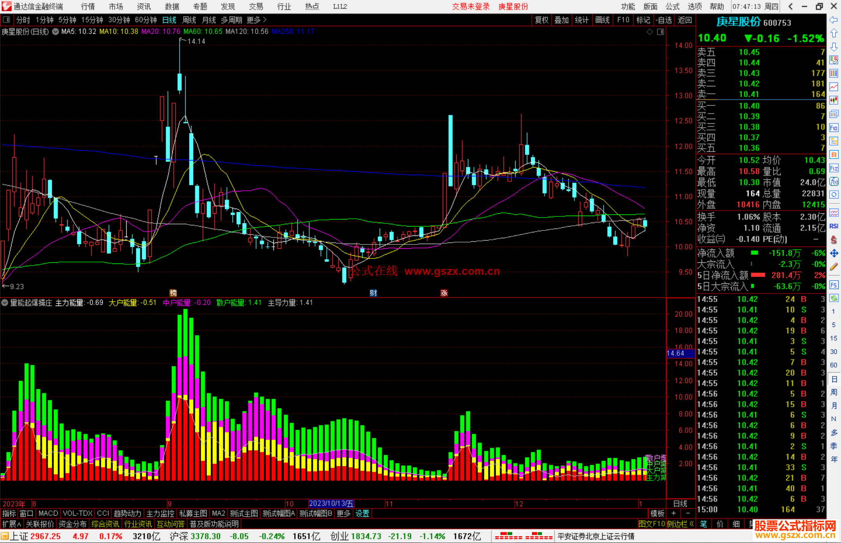This screenshot has width=841, height=543.
Task: Click the 设置 settings tab in indicator bar
Action: point(362,513)
